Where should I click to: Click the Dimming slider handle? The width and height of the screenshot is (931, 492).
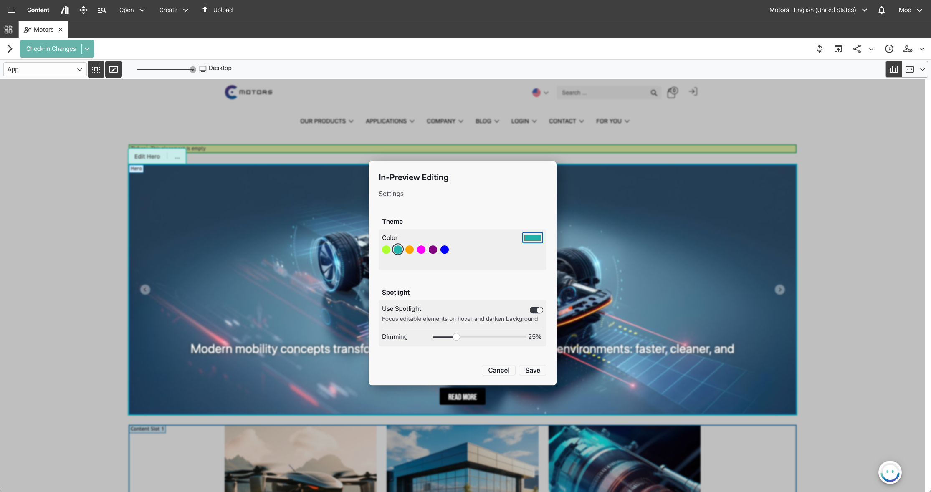456,337
